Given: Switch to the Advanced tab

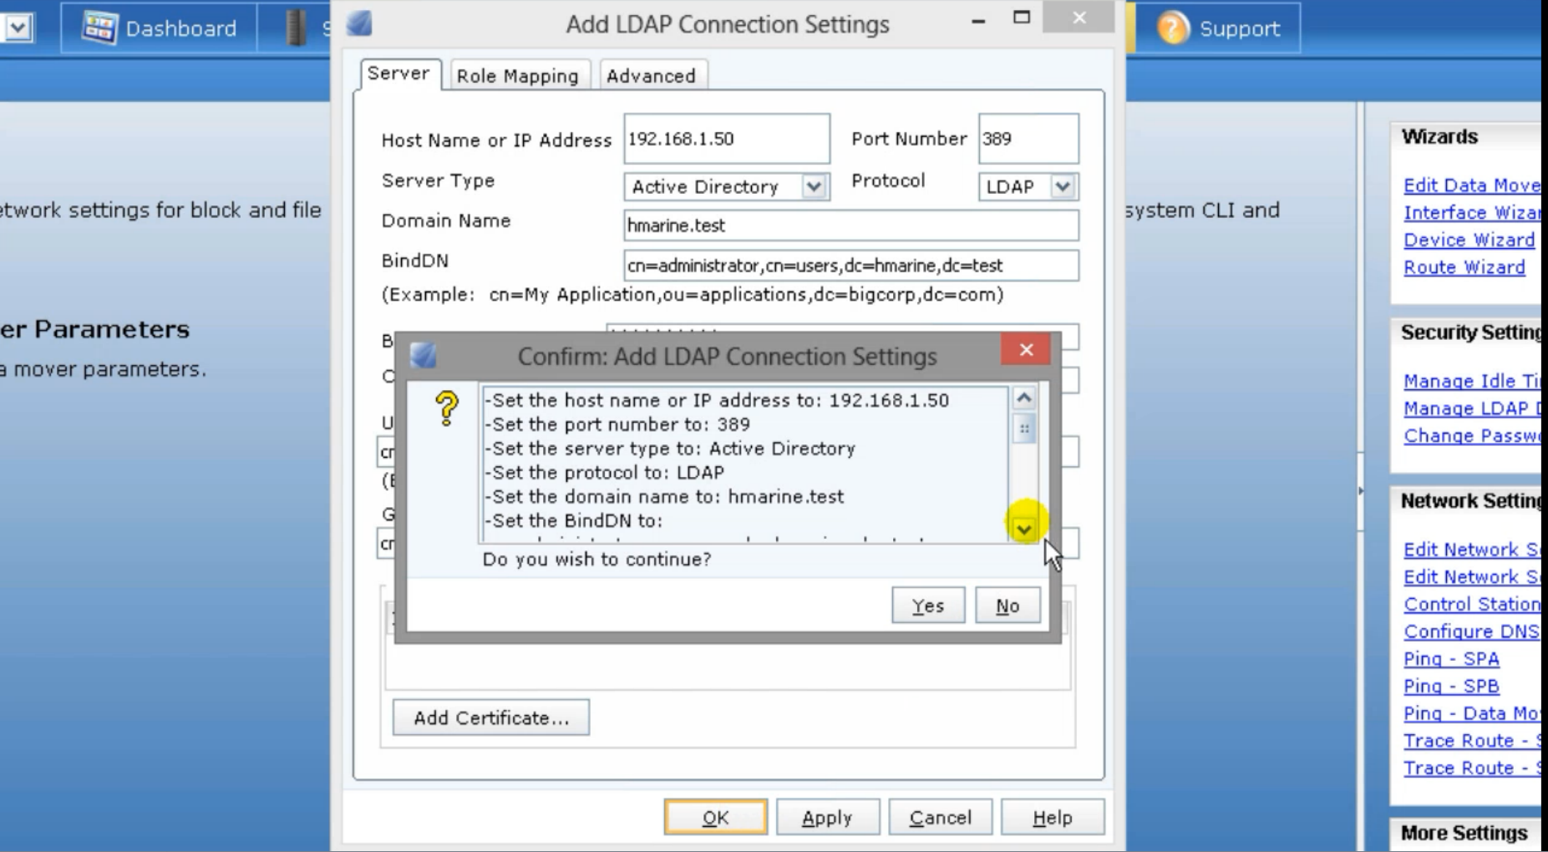Looking at the screenshot, I should click(x=651, y=75).
